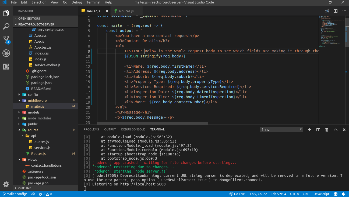
Task: Open the Terminal menu in menu bar
Action: [x=93, y=2]
